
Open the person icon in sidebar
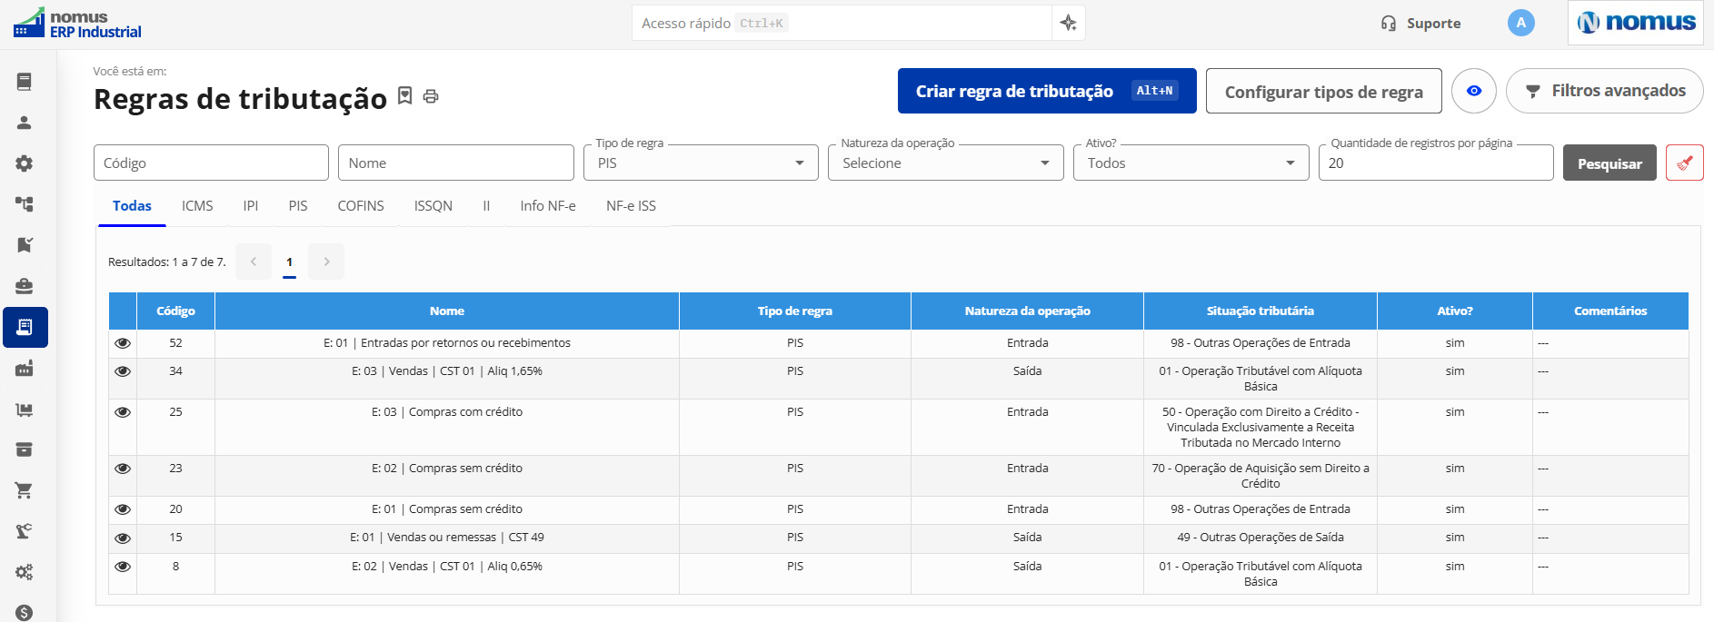pyautogui.click(x=25, y=123)
